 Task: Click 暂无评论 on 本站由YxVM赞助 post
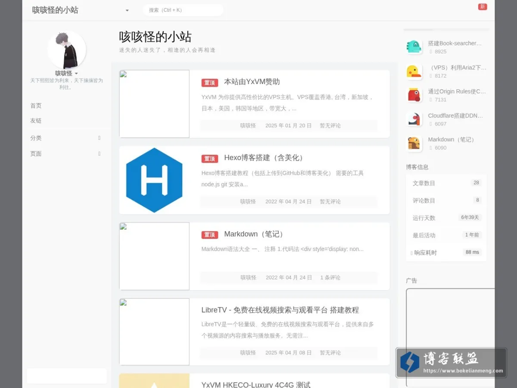330,125
